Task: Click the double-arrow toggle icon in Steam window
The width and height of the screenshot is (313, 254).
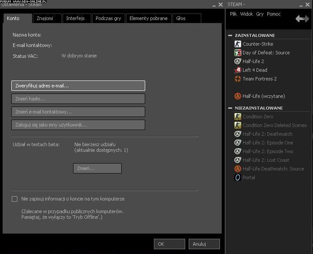Action: pyautogui.click(x=302, y=19)
